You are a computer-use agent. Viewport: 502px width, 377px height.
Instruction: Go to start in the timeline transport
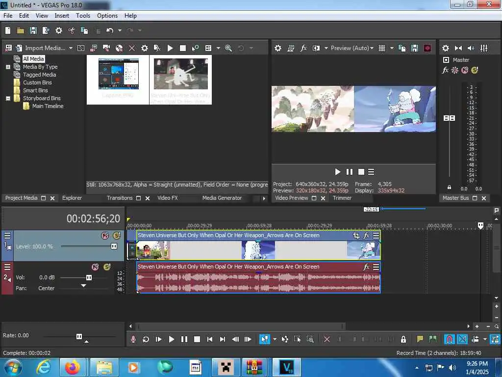210,339
